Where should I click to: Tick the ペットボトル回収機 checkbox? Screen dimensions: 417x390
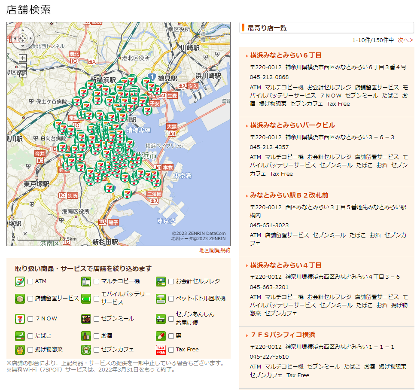coord(171,299)
